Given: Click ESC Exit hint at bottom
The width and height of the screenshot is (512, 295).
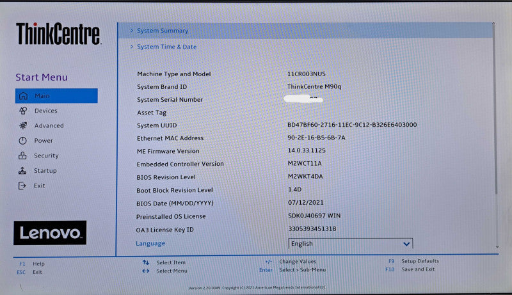Looking at the screenshot, I should pyautogui.click(x=29, y=272).
